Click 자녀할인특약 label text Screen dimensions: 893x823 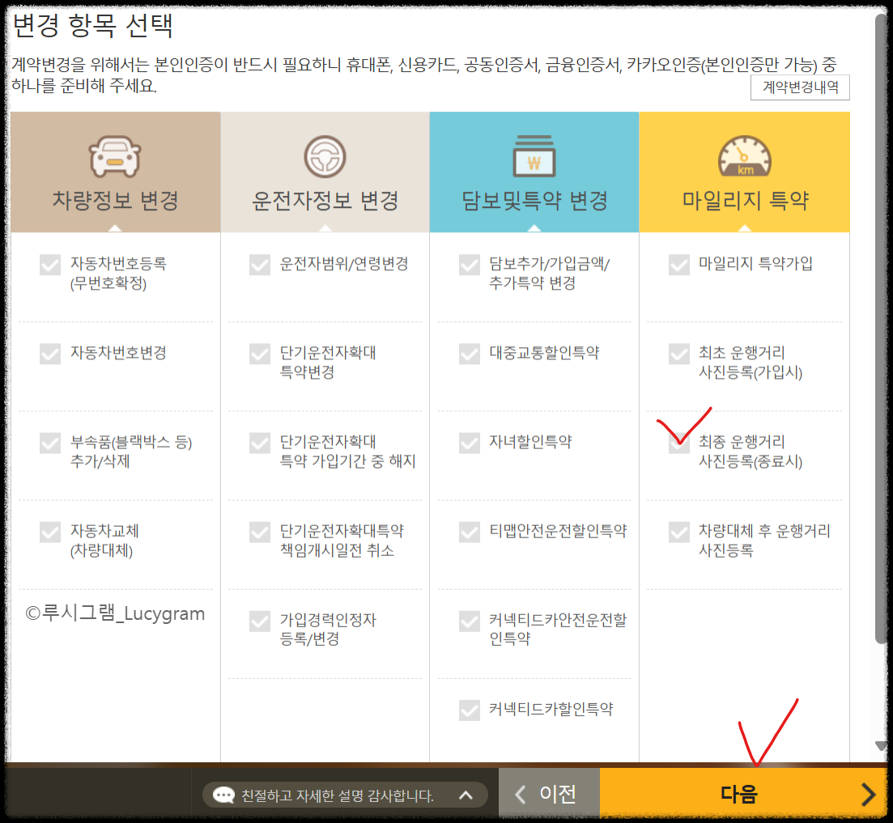point(530,442)
